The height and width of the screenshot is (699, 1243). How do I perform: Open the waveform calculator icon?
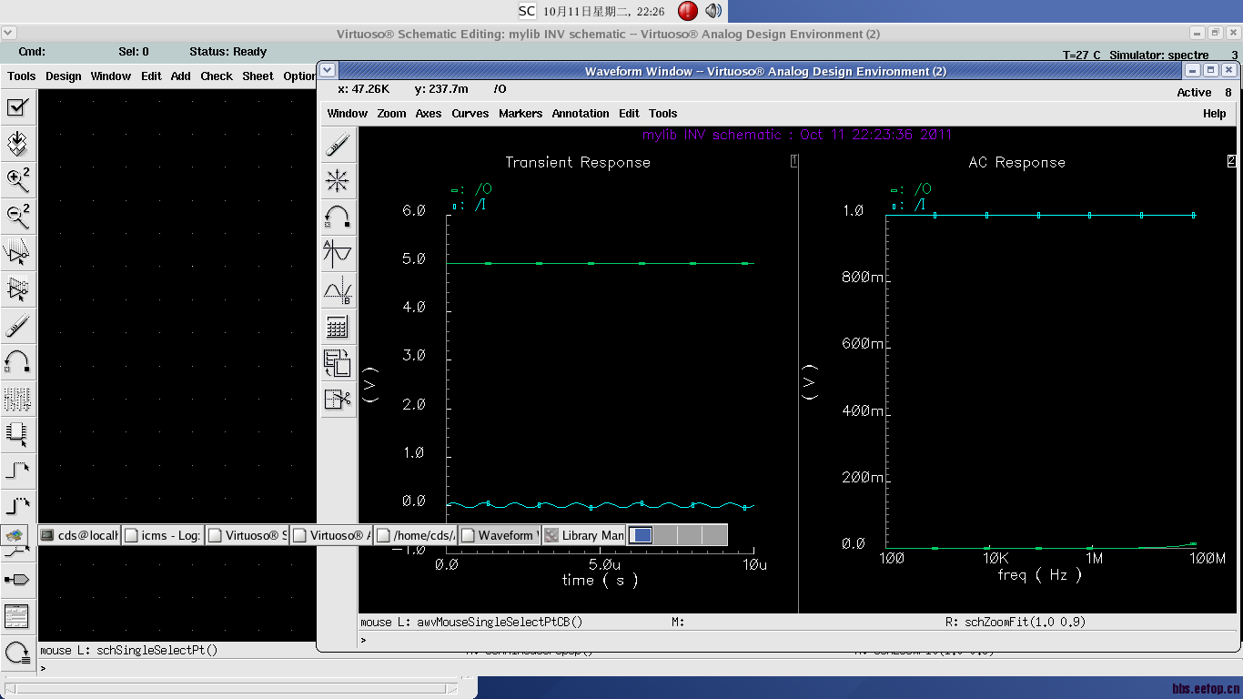click(x=338, y=327)
